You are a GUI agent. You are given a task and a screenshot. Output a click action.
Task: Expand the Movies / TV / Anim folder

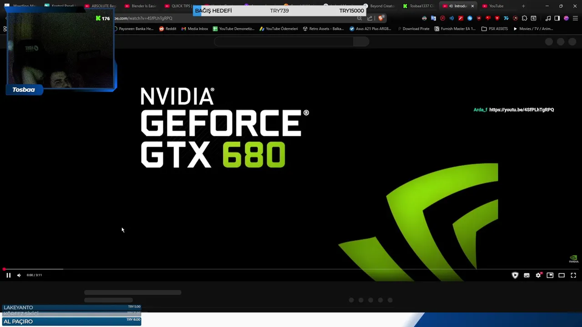[x=533, y=29]
